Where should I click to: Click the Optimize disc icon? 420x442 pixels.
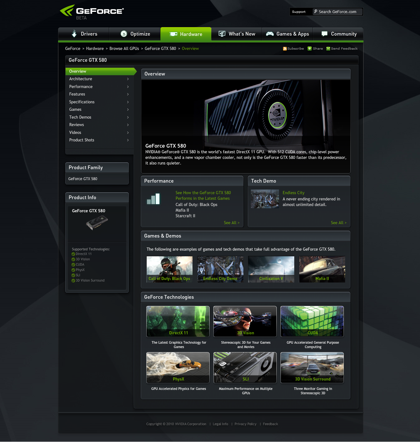124,34
